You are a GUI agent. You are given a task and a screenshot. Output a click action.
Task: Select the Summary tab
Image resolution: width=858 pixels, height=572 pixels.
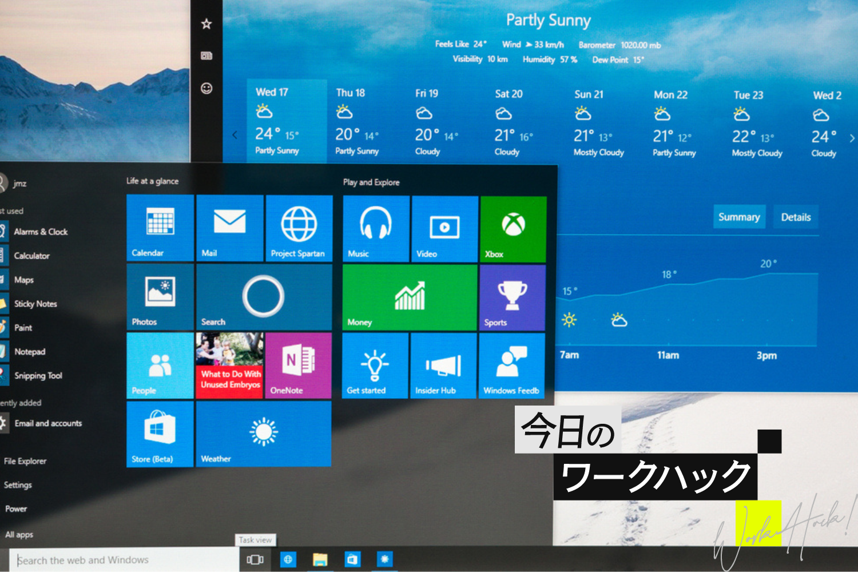(739, 217)
